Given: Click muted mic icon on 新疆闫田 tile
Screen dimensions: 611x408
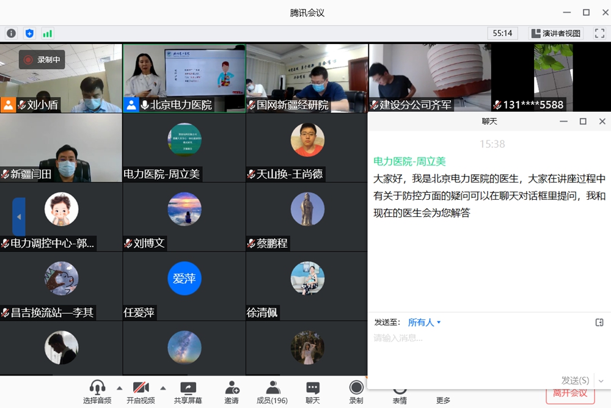Looking at the screenshot, I should [x=5, y=174].
